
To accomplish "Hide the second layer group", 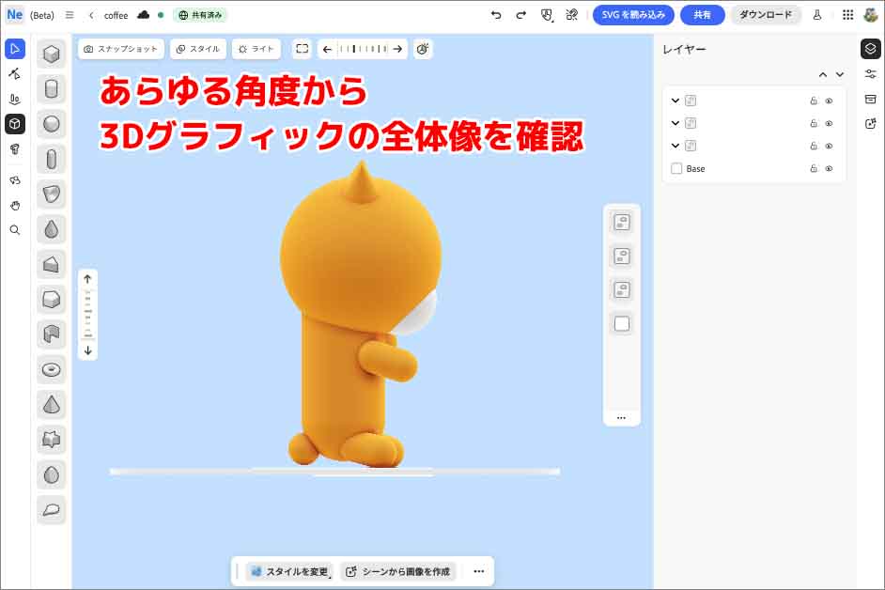I will pos(830,123).
